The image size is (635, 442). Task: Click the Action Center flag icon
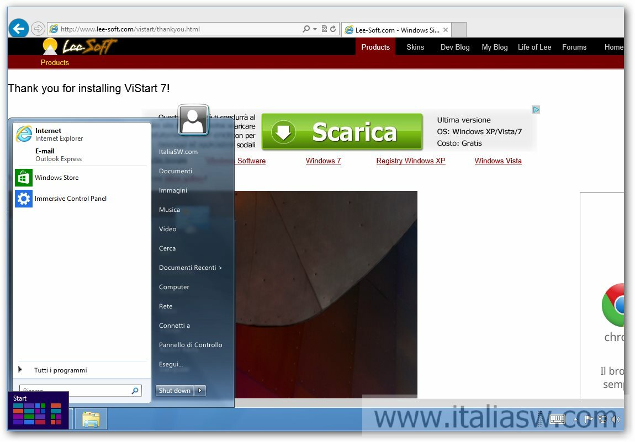pyautogui.click(x=589, y=419)
